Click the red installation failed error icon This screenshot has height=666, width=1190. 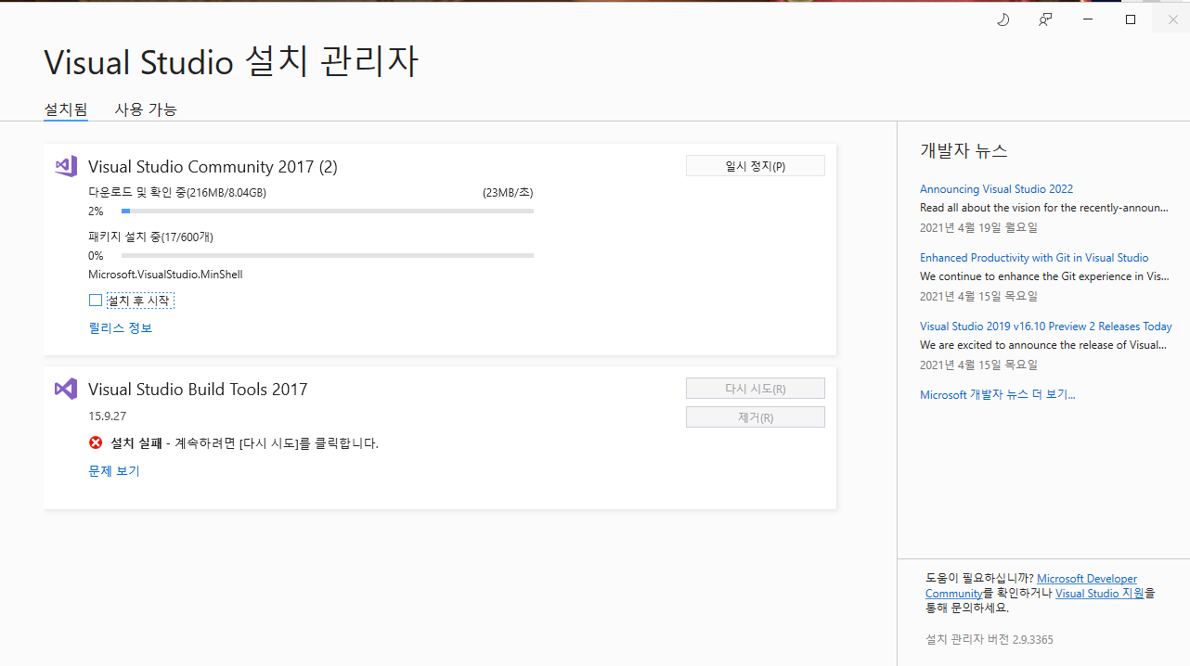96,442
